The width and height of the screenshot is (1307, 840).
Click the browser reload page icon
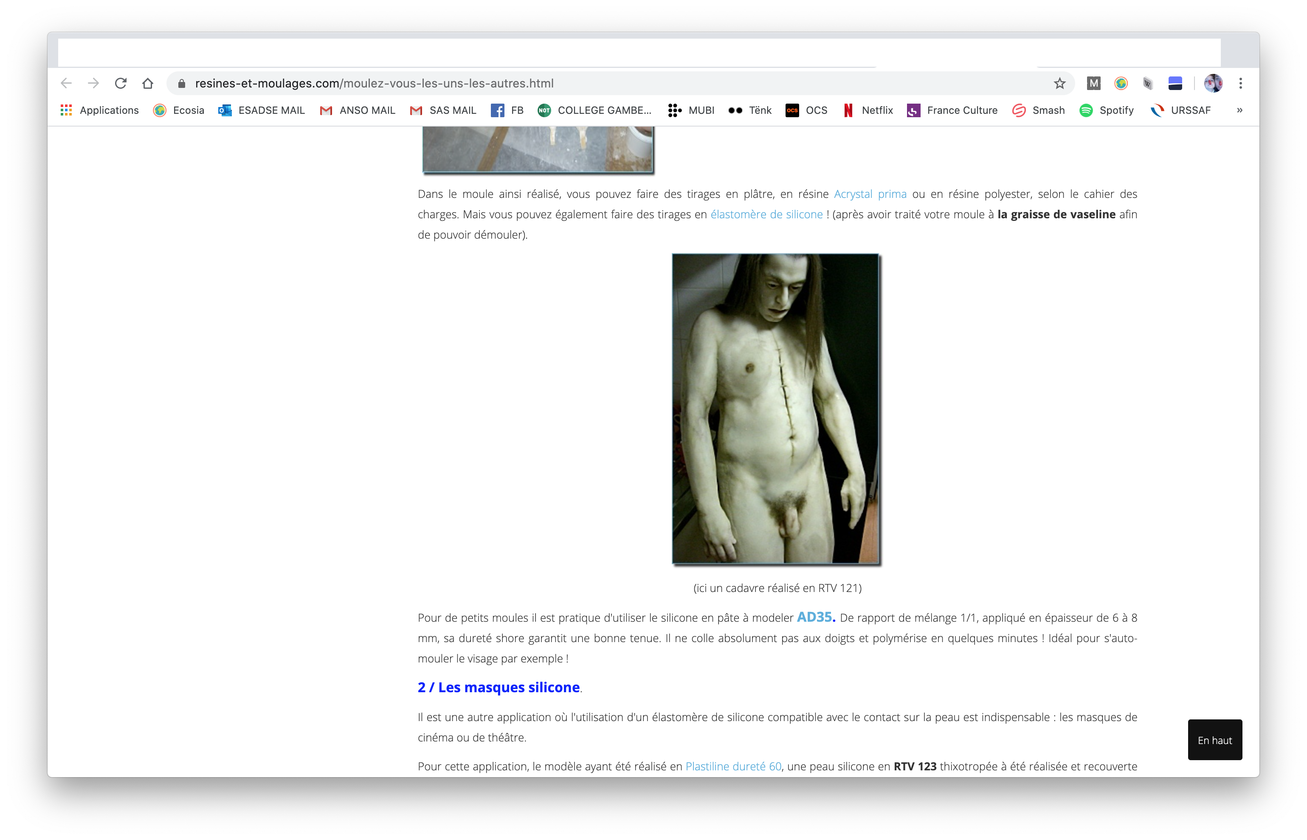point(121,84)
